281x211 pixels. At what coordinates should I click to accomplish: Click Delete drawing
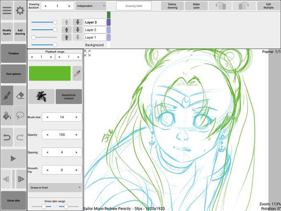click(172, 6)
